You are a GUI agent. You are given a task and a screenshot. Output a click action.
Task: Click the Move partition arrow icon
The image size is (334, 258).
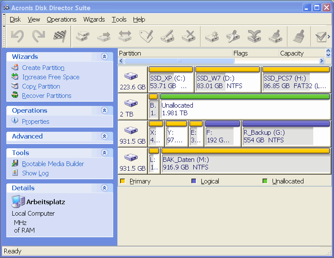coord(104,36)
